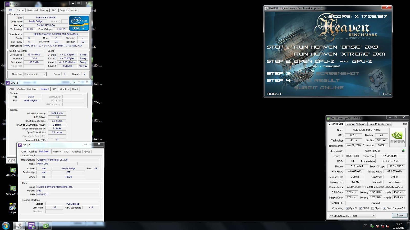The image size is (410, 230).
Task: Click About in HWBOT Heaven window
Action: pos(274,94)
